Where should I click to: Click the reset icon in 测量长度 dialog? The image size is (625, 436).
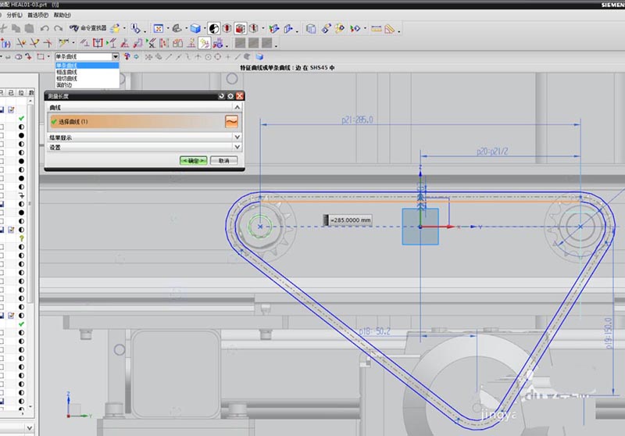tap(220, 95)
